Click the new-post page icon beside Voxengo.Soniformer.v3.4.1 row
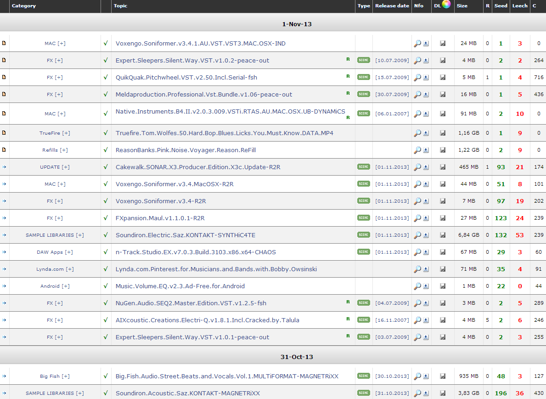Image resolution: width=546 pixels, height=399 pixels. click(4, 43)
